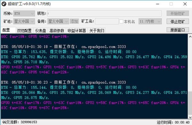The height and width of the screenshot is (125, 192).
Task: Switch to the 收益计算器 tab
Action: tap(77, 31)
